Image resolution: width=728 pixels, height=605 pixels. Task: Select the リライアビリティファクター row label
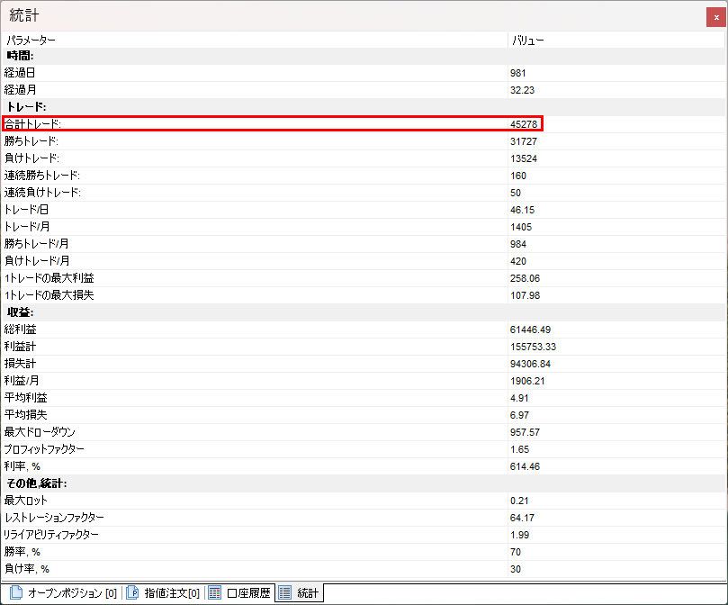[x=51, y=535]
